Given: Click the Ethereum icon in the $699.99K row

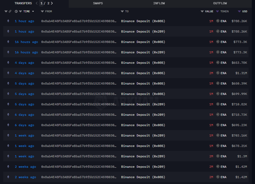Looking at the screenshot, I should pyautogui.click(x=8, y=94).
